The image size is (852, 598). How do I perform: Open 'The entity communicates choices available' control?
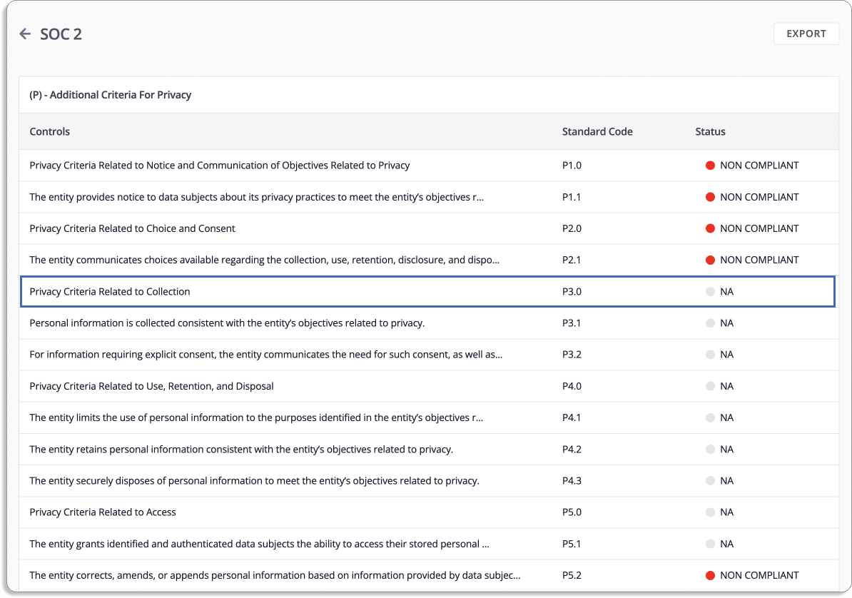coord(265,260)
